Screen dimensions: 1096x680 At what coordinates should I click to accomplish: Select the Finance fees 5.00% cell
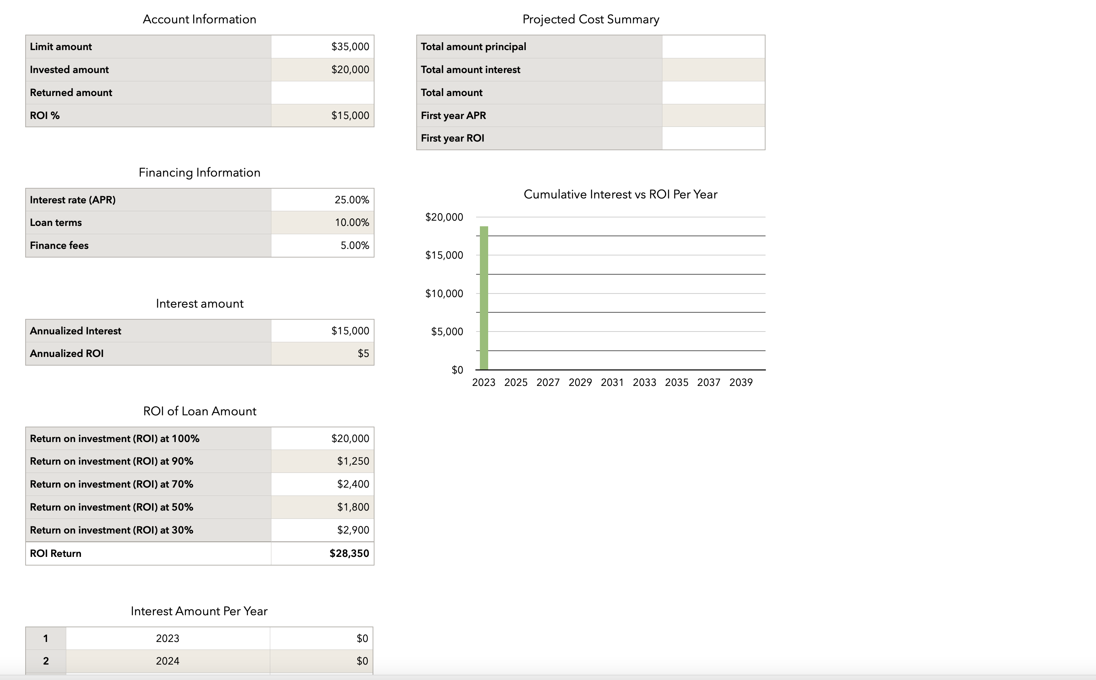pyautogui.click(x=322, y=245)
